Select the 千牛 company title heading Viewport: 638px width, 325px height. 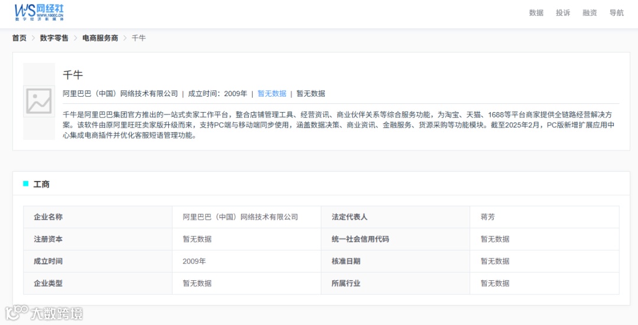(73, 75)
